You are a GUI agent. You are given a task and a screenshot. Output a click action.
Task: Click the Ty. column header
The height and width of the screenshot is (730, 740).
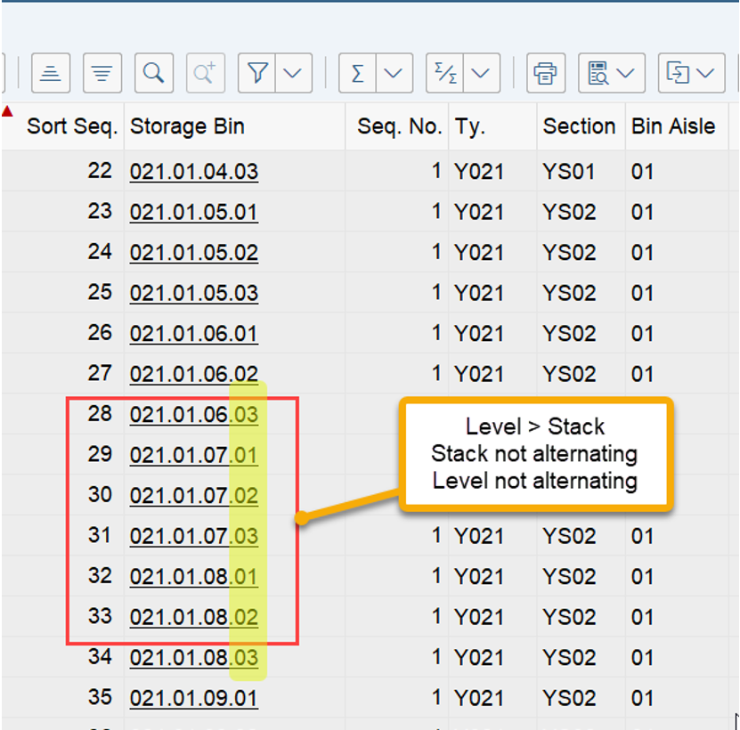(492, 126)
